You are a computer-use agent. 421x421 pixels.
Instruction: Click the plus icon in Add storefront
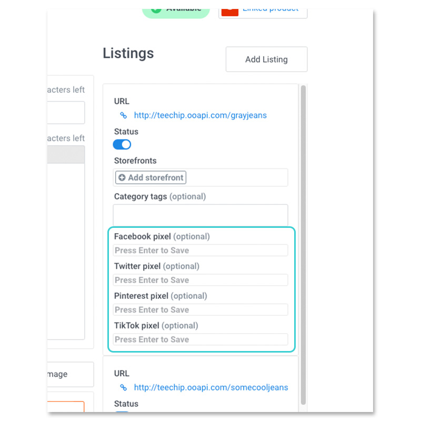pos(122,177)
